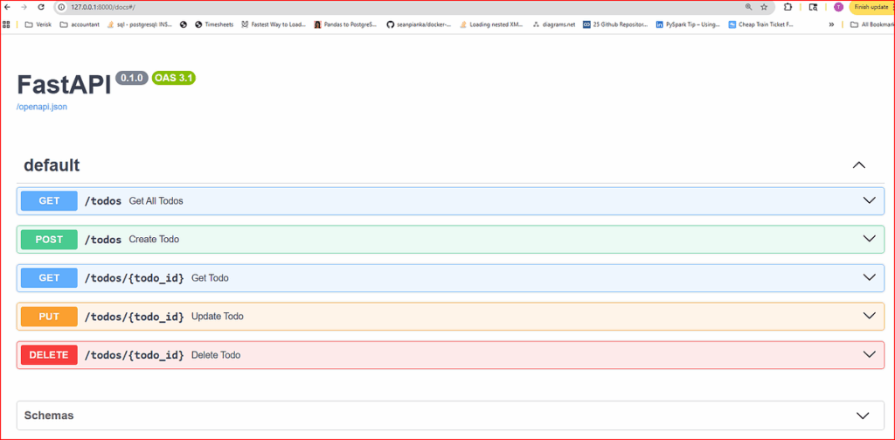Click the address bar URL field
This screenshot has height=440, width=895.
pyautogui.click(x=399, y=7)
